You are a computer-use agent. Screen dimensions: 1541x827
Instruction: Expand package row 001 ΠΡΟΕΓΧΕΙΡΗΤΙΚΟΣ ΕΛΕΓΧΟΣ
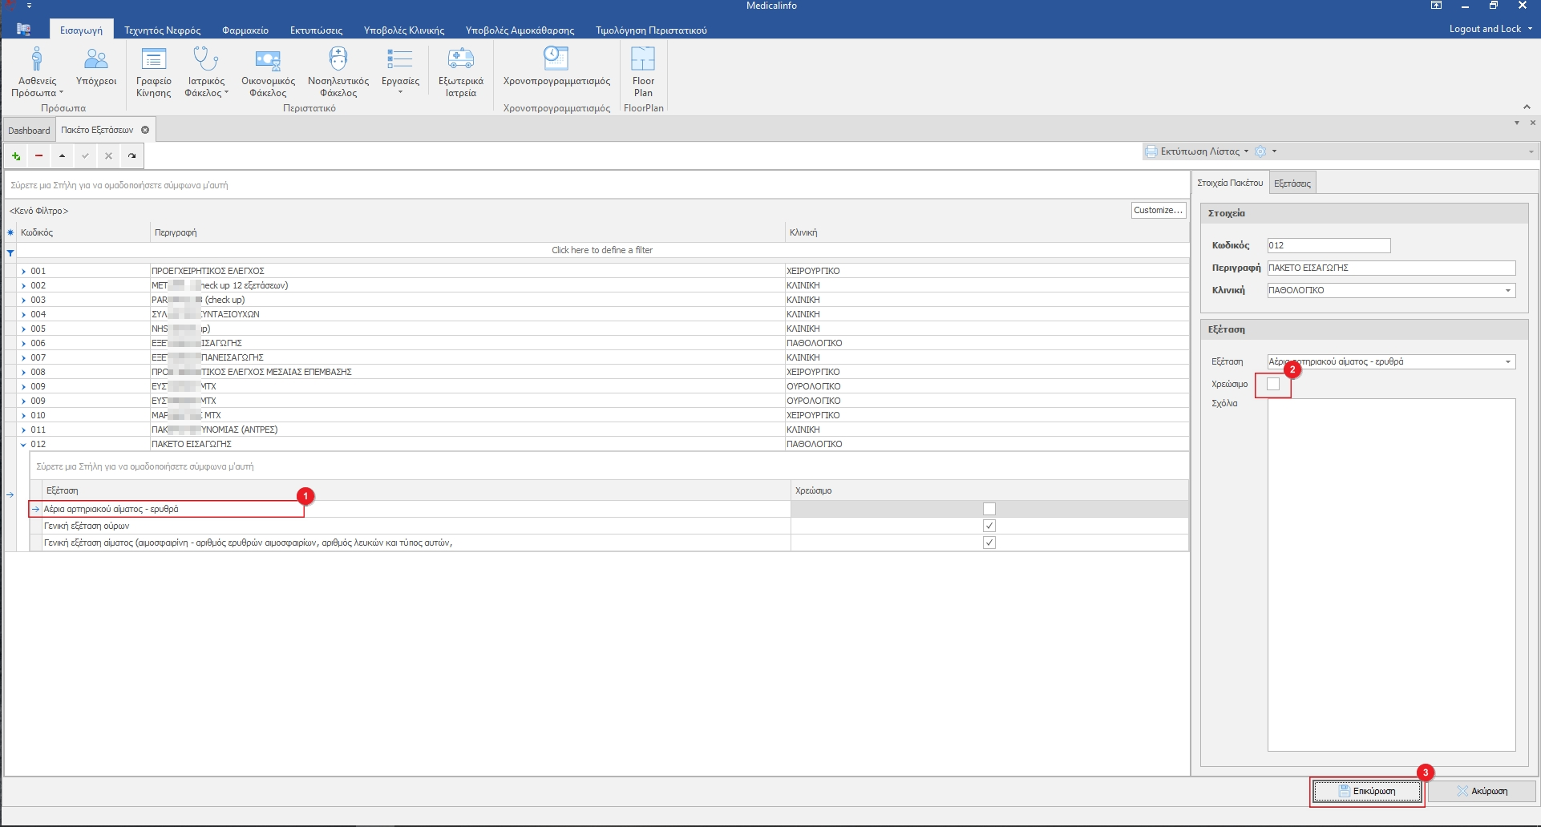[x=23, y=272]
